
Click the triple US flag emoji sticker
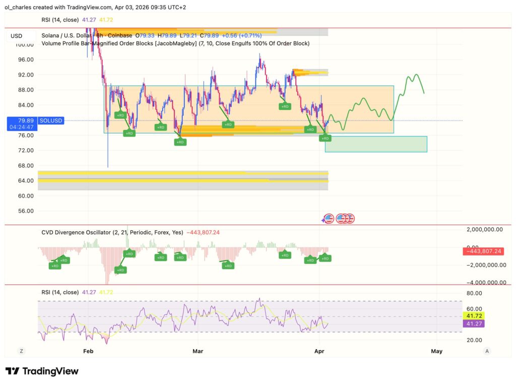click(346, 218)
